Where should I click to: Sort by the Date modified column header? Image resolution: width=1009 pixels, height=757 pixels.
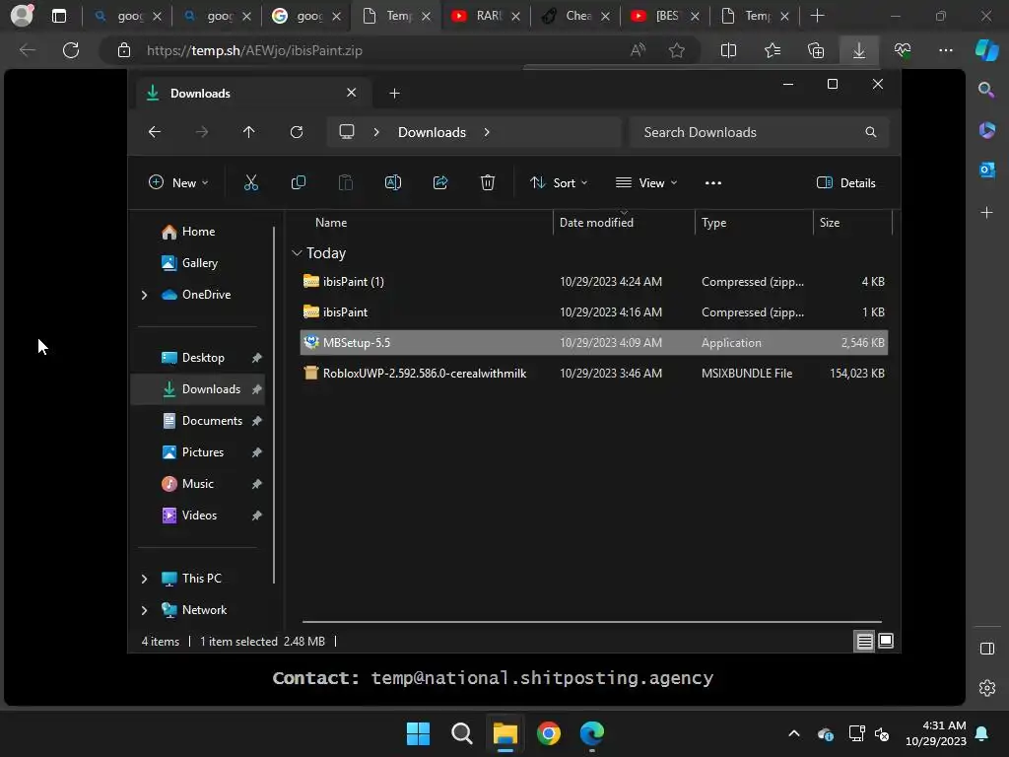[596, 223]
